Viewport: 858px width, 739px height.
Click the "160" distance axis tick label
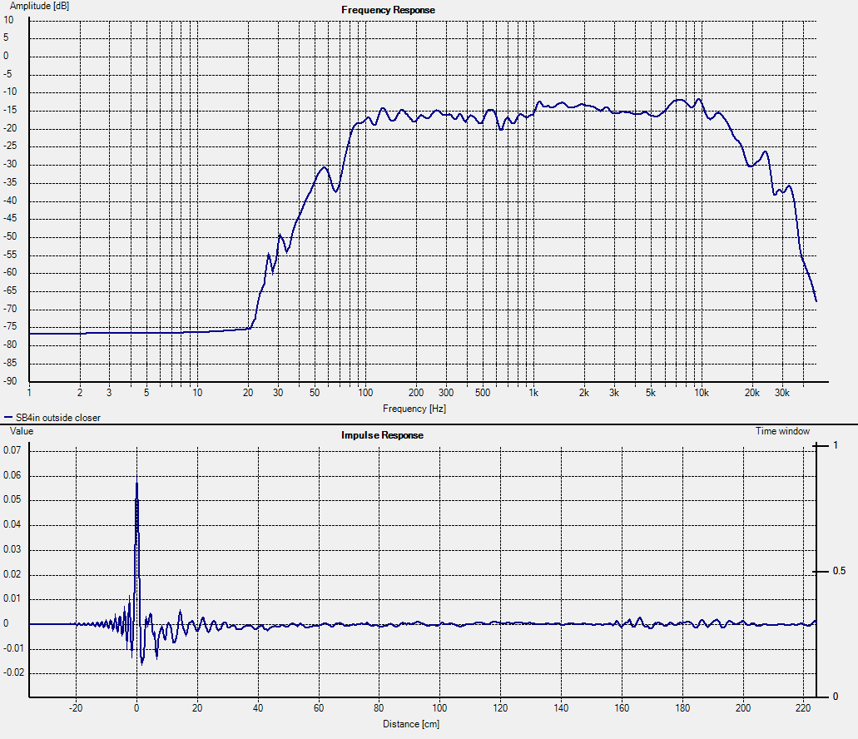[x=622, y=708]
